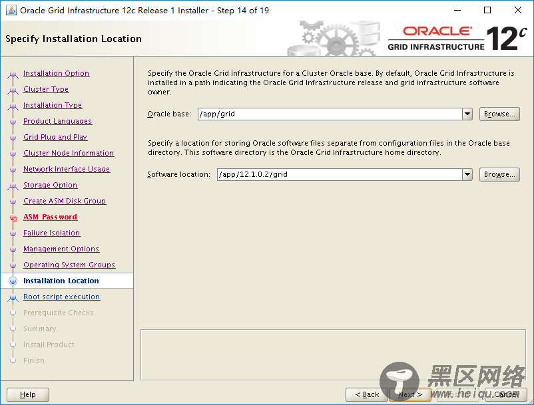Jump to the Storage Option step
534x405 pixels.
tap(50, 186)
